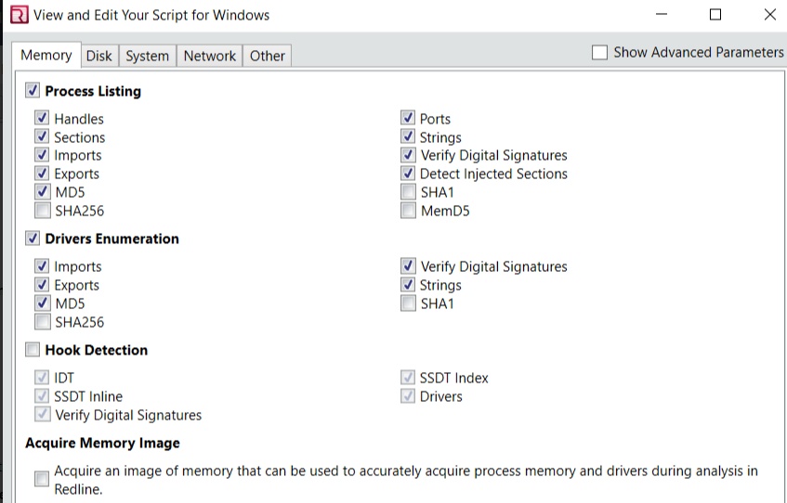Uncheck Ports option
The image size is (787, 503).
[x=408, y=119]
